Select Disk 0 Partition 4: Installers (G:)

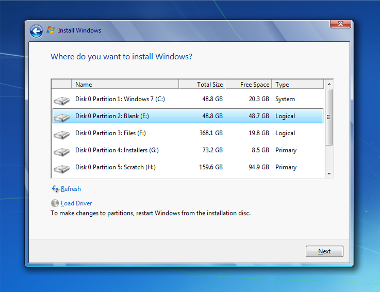coord(188,150)
